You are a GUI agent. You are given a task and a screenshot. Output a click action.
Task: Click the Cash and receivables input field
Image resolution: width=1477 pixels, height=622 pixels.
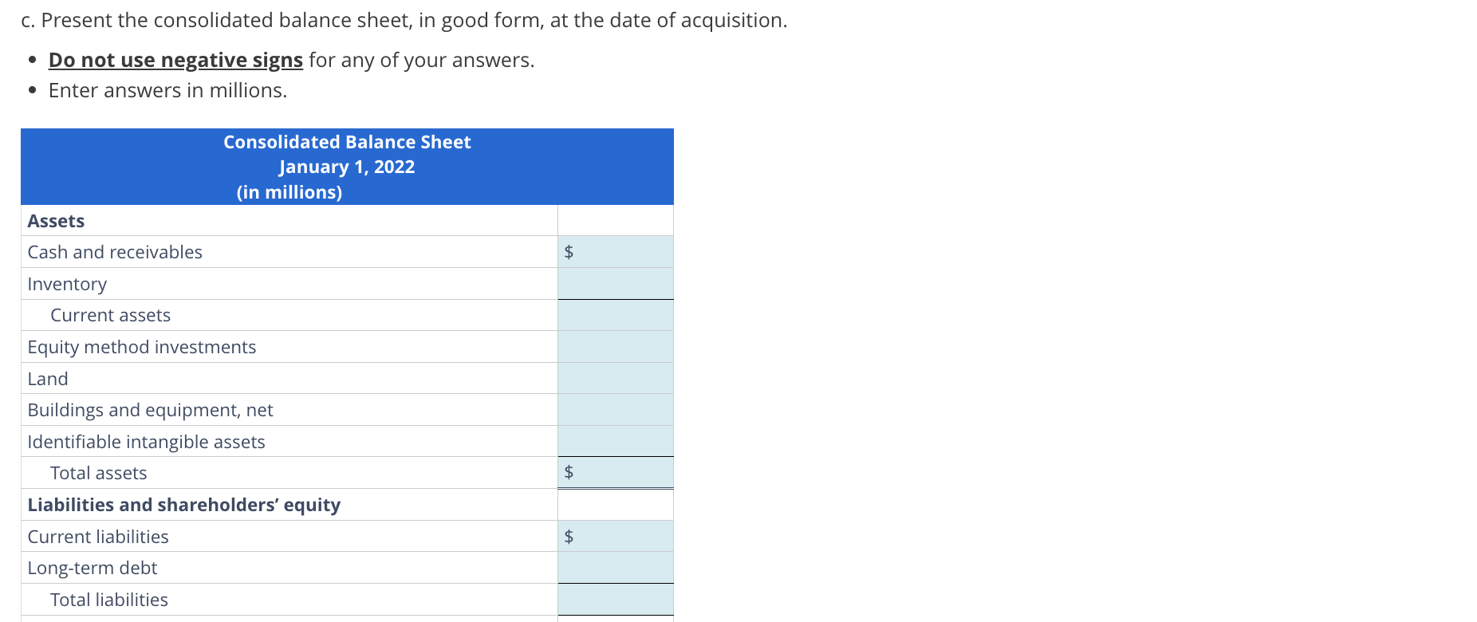[x=616, y=252]
